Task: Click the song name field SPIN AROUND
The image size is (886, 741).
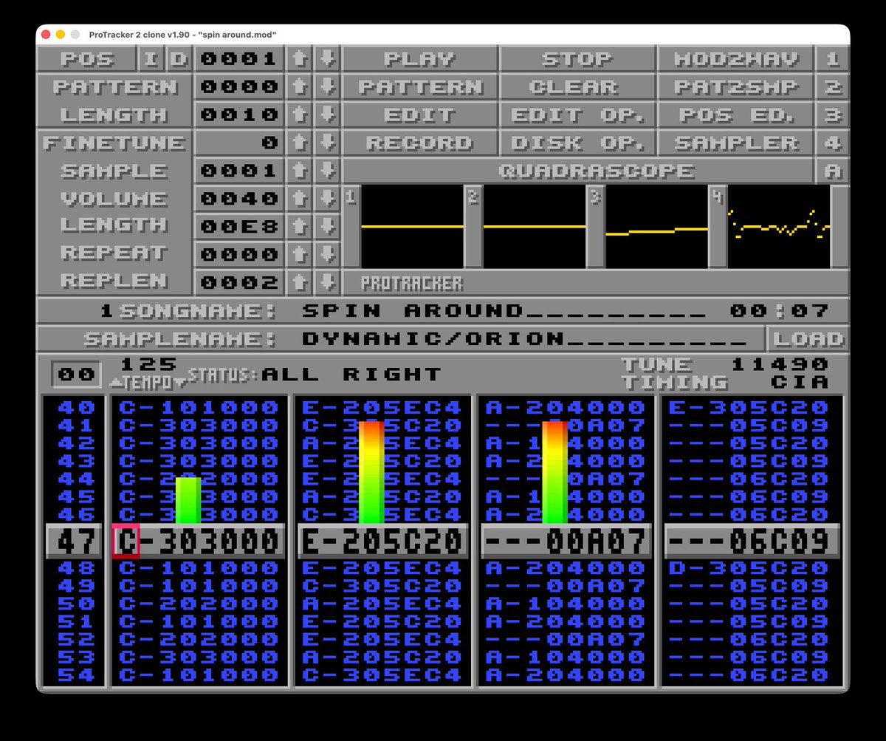Action: tap(504, 311)
